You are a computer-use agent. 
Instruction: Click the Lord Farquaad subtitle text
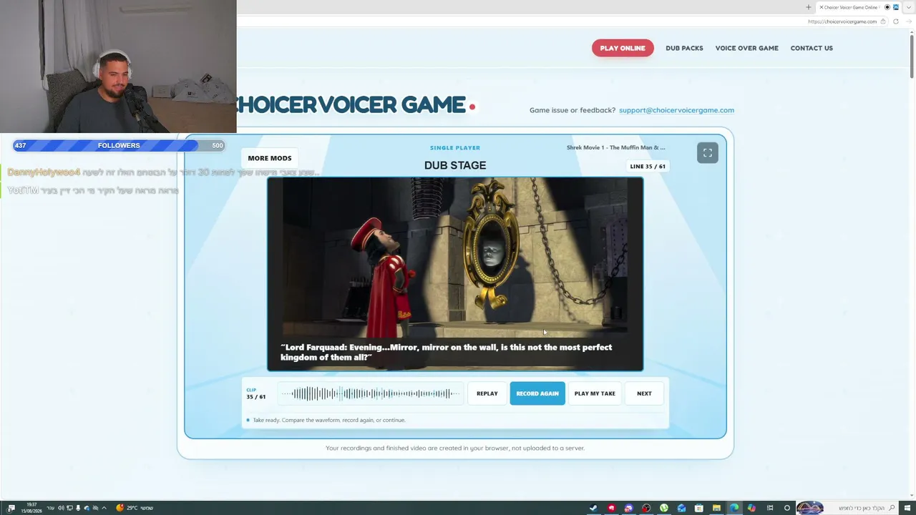[x=447, y=352]
